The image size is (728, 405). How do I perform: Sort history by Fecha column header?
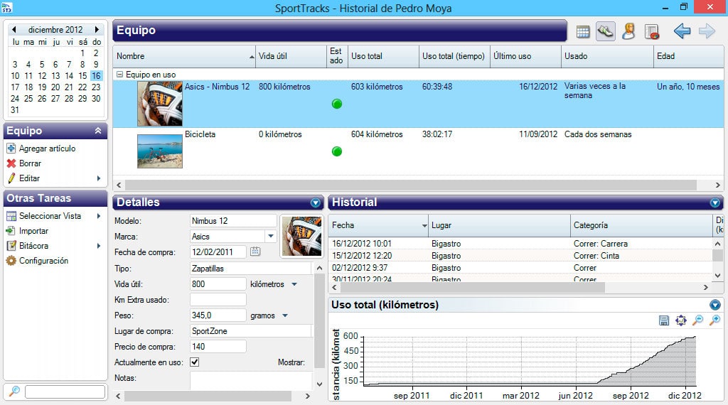[x=378, y=225]
